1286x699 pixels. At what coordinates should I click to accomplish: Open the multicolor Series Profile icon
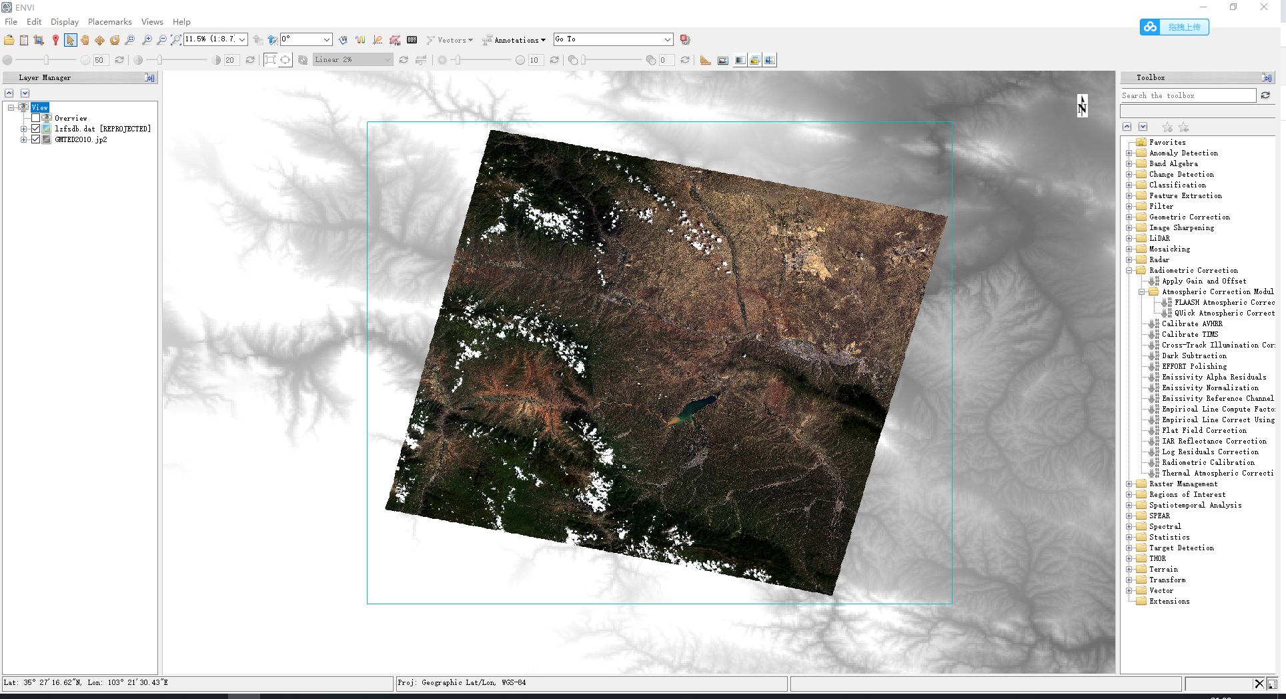click(360, 40)
